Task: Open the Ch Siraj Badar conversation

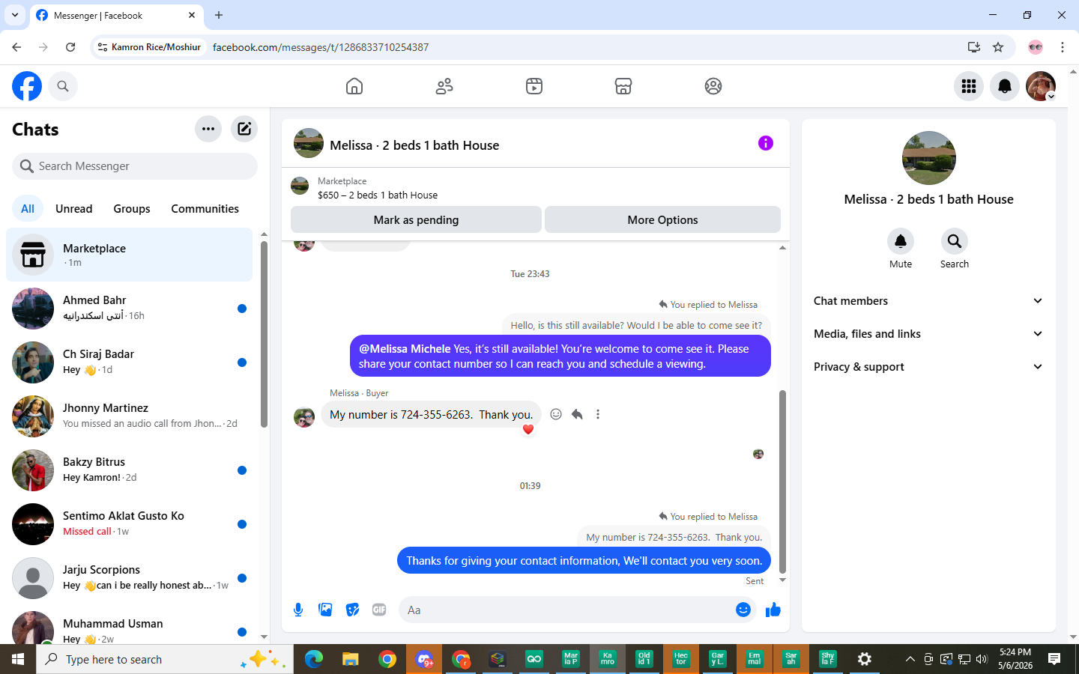Action: (130, 362)
